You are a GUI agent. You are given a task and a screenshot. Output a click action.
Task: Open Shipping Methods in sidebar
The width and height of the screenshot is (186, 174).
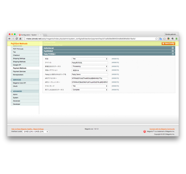pyautogui.click(x=25, y=62)
